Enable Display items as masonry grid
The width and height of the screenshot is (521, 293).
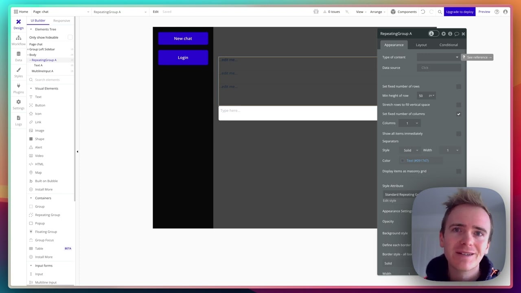click(x=459, y=171)
